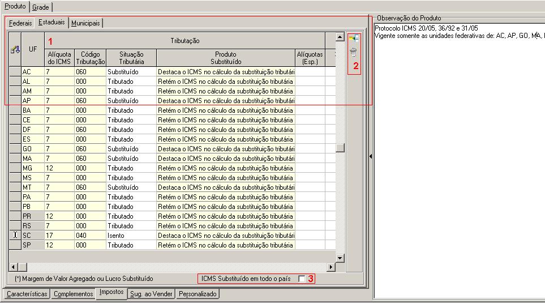Click the horizontal scrollbar left arrow
The width and height of the screenshot is (545, 303).
[13, 267]
